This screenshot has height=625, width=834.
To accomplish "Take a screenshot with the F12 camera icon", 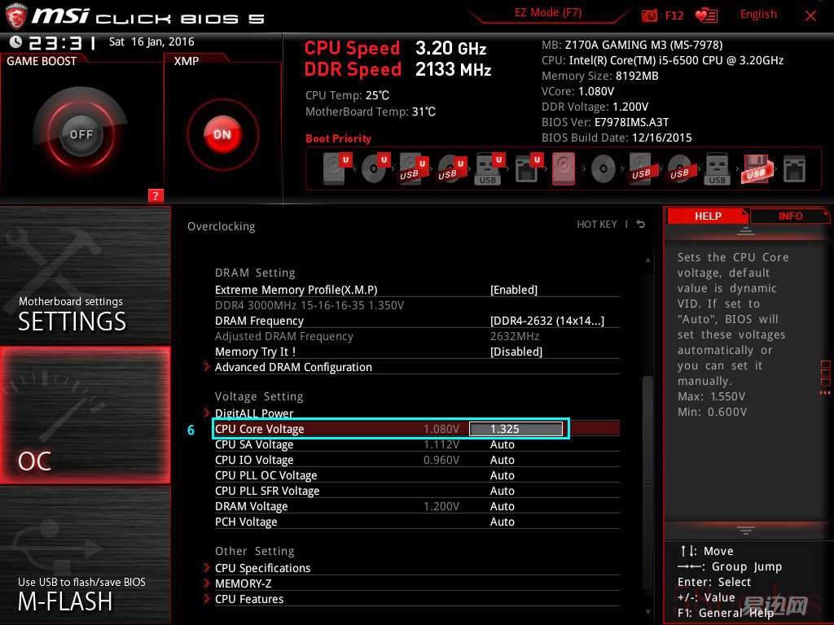I will 649,15.
